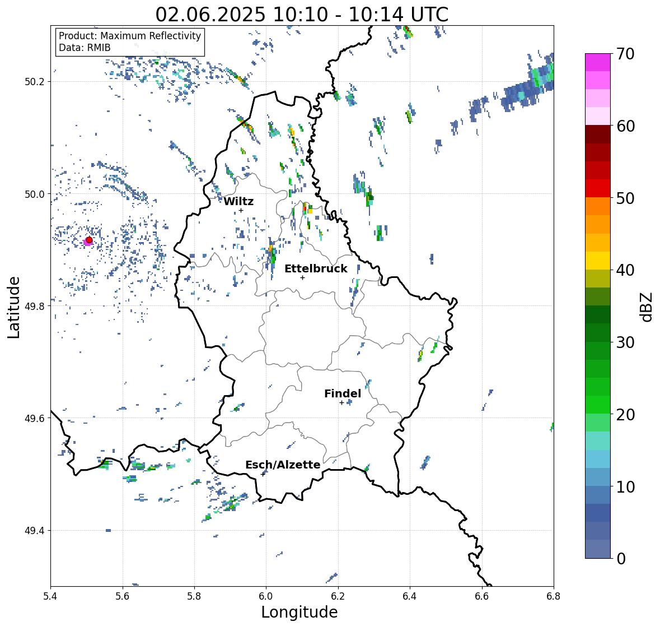Click the colorbar 50 tick label
The width and height of the screenshot is (660, 626).
point(625,198)
